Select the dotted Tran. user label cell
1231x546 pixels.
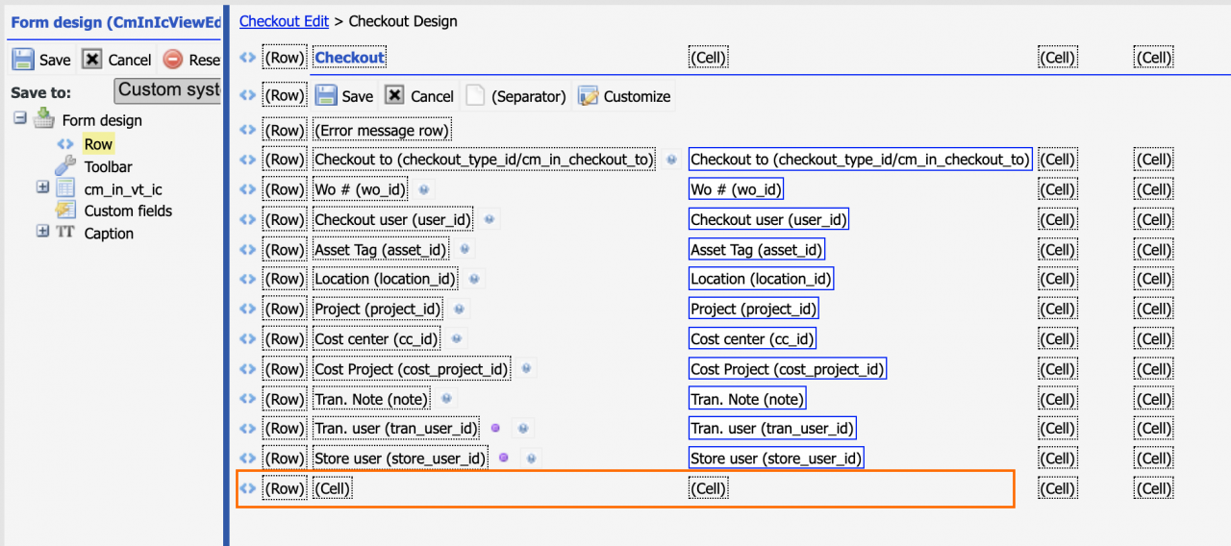click(396, 428)
